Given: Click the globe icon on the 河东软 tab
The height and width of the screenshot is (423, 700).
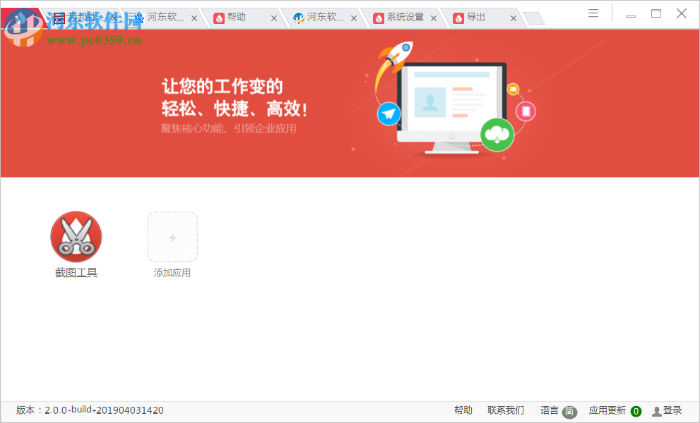Looking at the screenshot, I should [x=299, y=18].
